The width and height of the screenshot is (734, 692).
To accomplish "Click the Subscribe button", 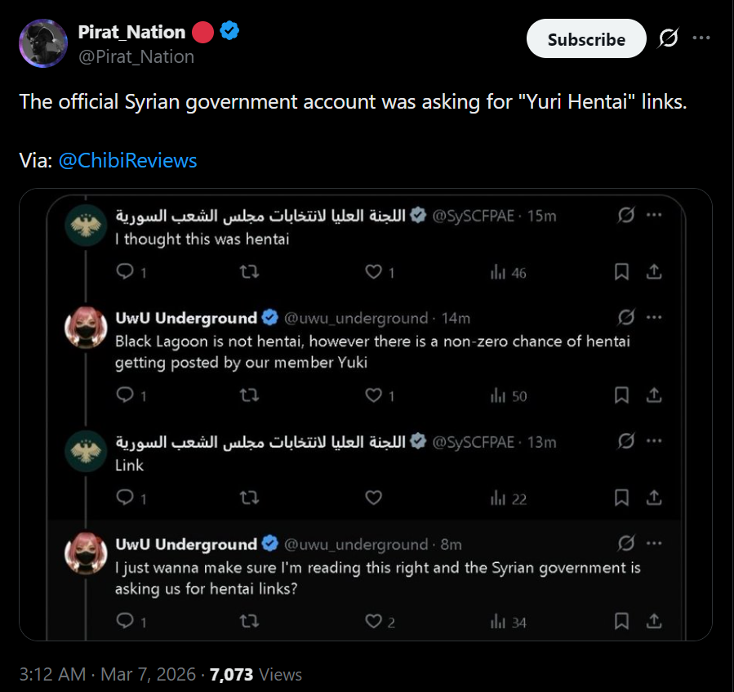I will pyautogui.click(x=586, y=39).
